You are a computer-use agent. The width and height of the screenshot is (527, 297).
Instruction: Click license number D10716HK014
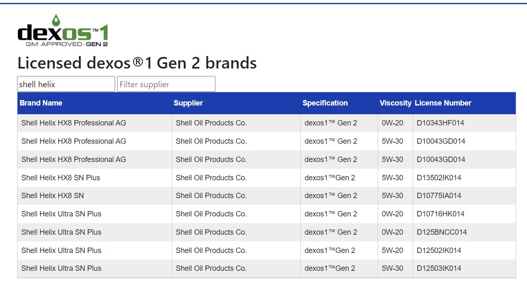440,214
